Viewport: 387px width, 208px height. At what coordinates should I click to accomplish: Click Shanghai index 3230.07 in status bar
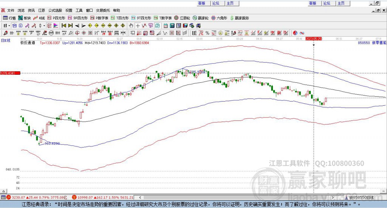click(19, 197)
